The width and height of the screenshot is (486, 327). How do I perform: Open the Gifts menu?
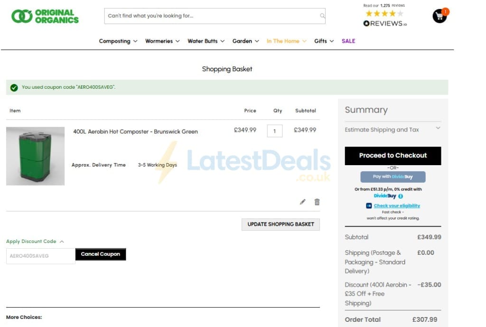tap(320, 41)
